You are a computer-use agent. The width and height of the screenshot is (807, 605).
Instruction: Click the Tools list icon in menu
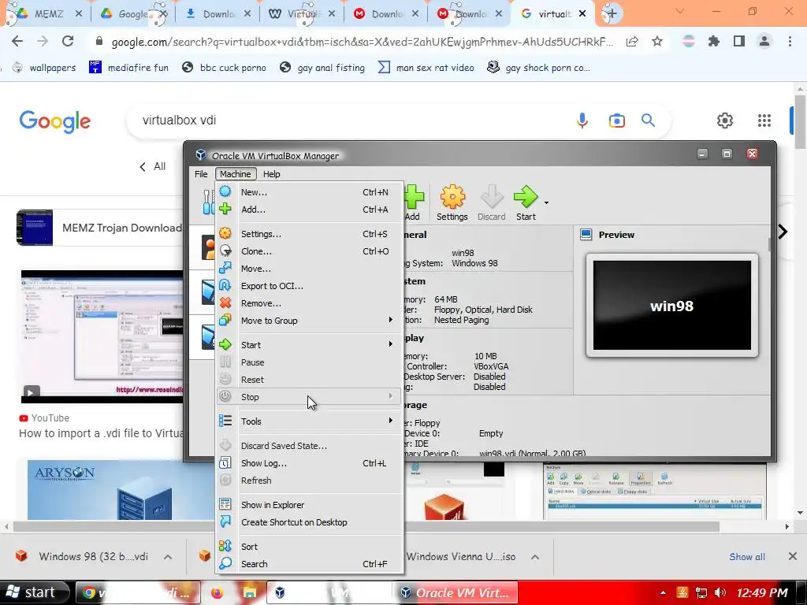[225, 421]
